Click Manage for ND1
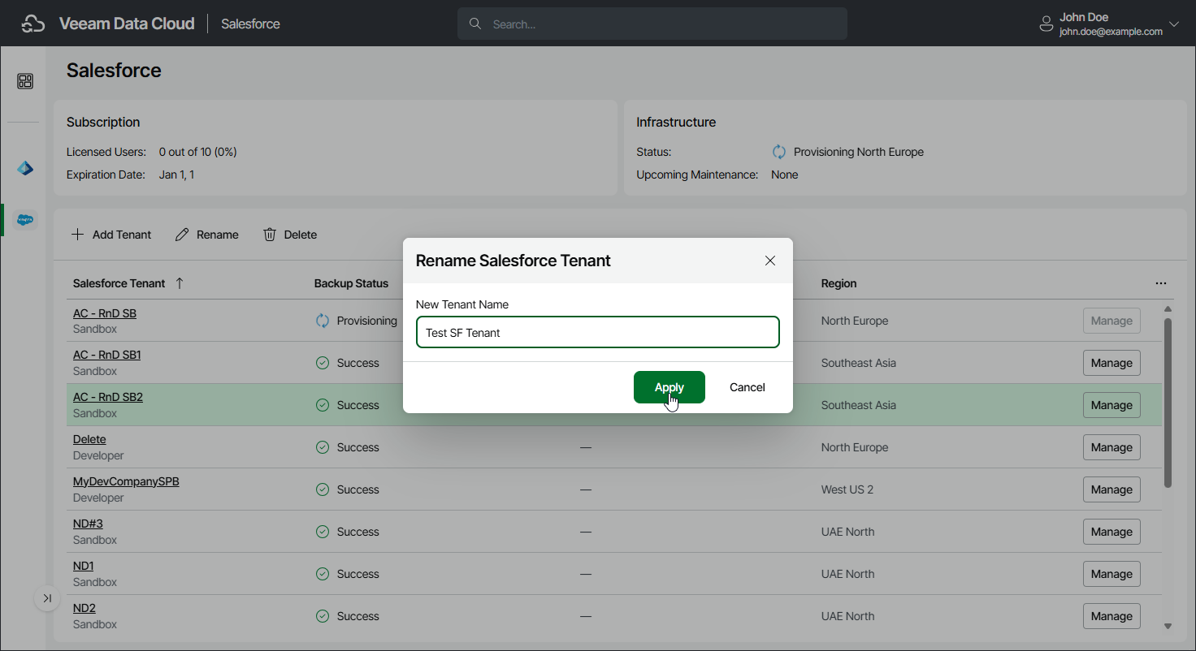This screenshot has height=651, width=1196. point(1111,574)
